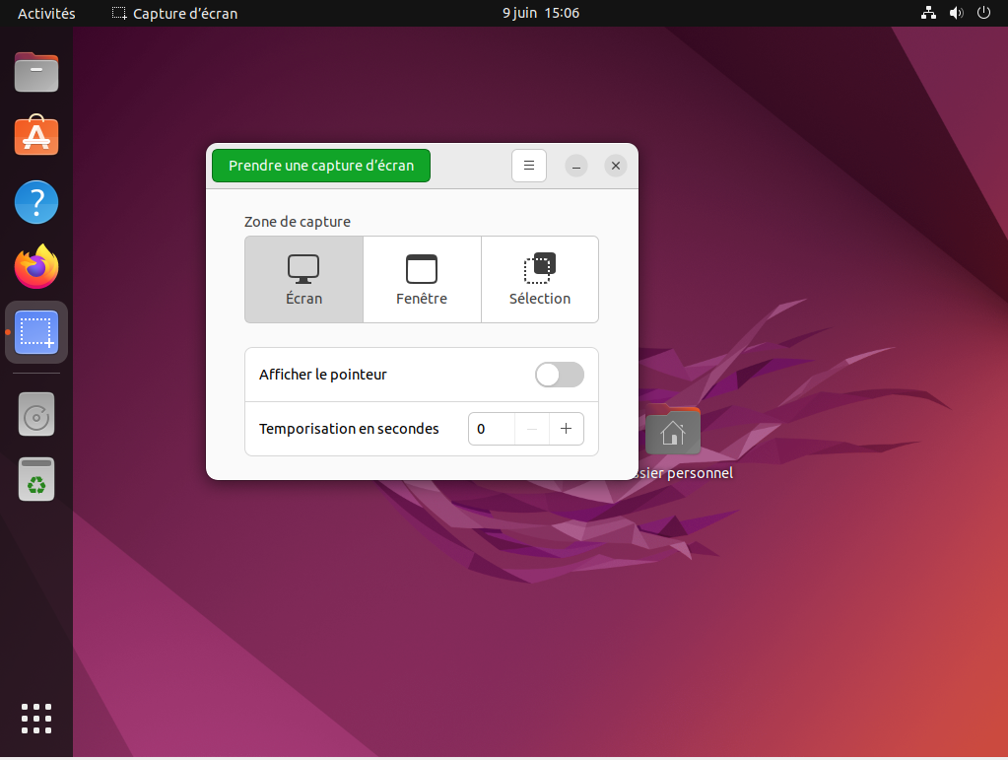Open Capture d'écran app menu in top bar

pos(174,13)
